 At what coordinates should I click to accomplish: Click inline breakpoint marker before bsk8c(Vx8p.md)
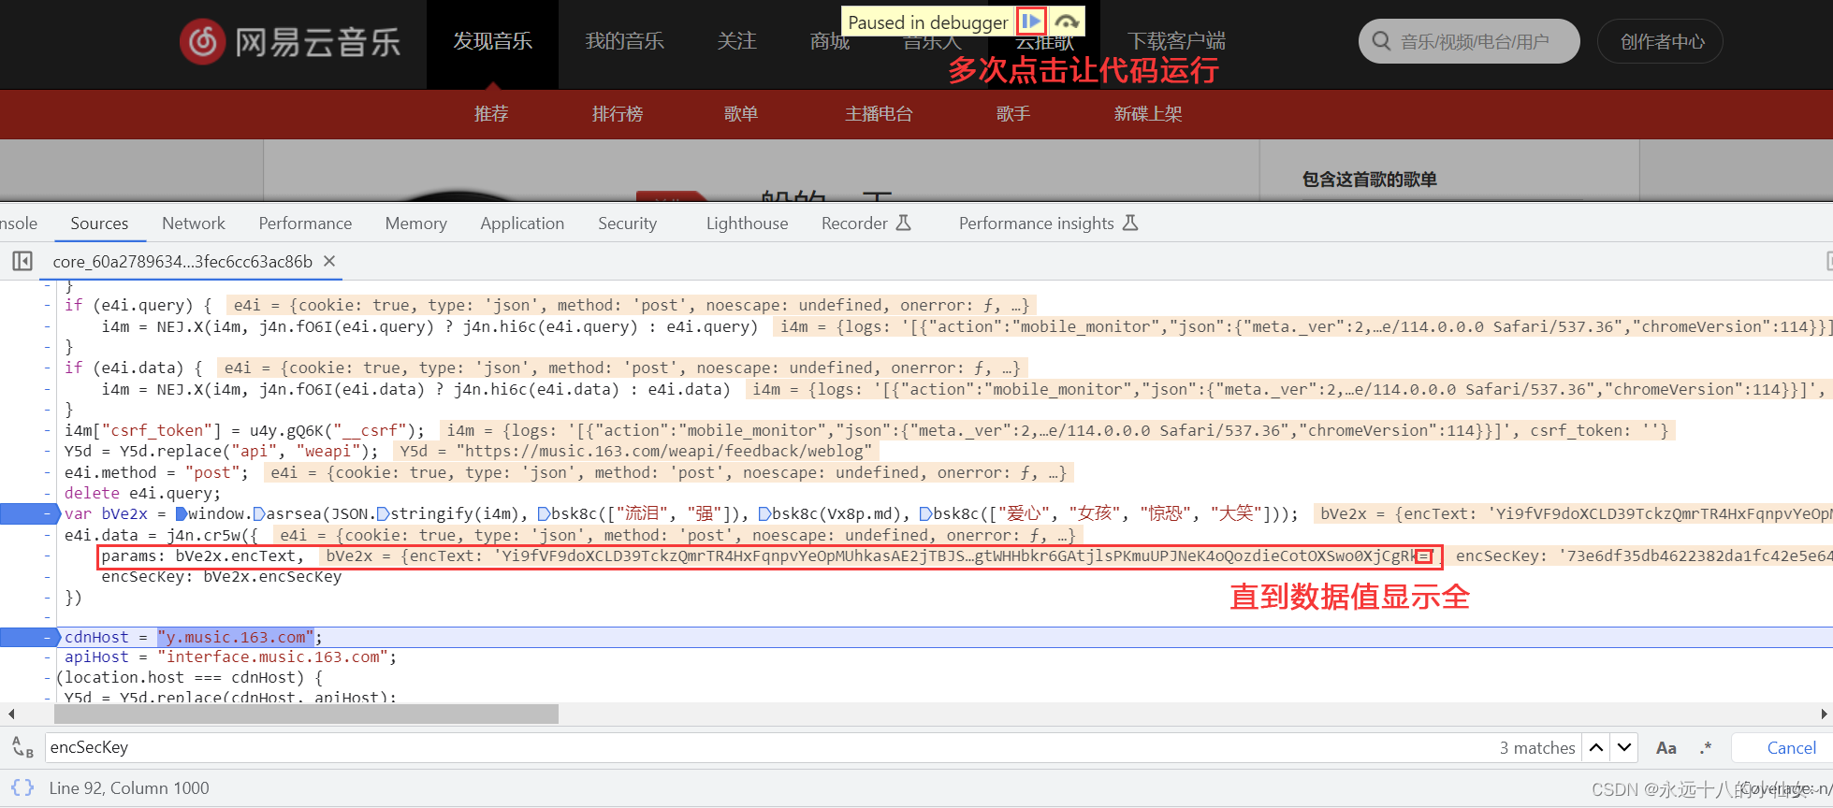[764, 513]
